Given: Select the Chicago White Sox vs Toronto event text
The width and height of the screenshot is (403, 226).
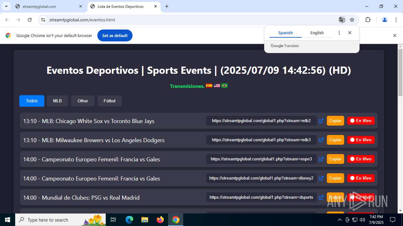Looking at the screenshot, I should (x=89, y=121).
